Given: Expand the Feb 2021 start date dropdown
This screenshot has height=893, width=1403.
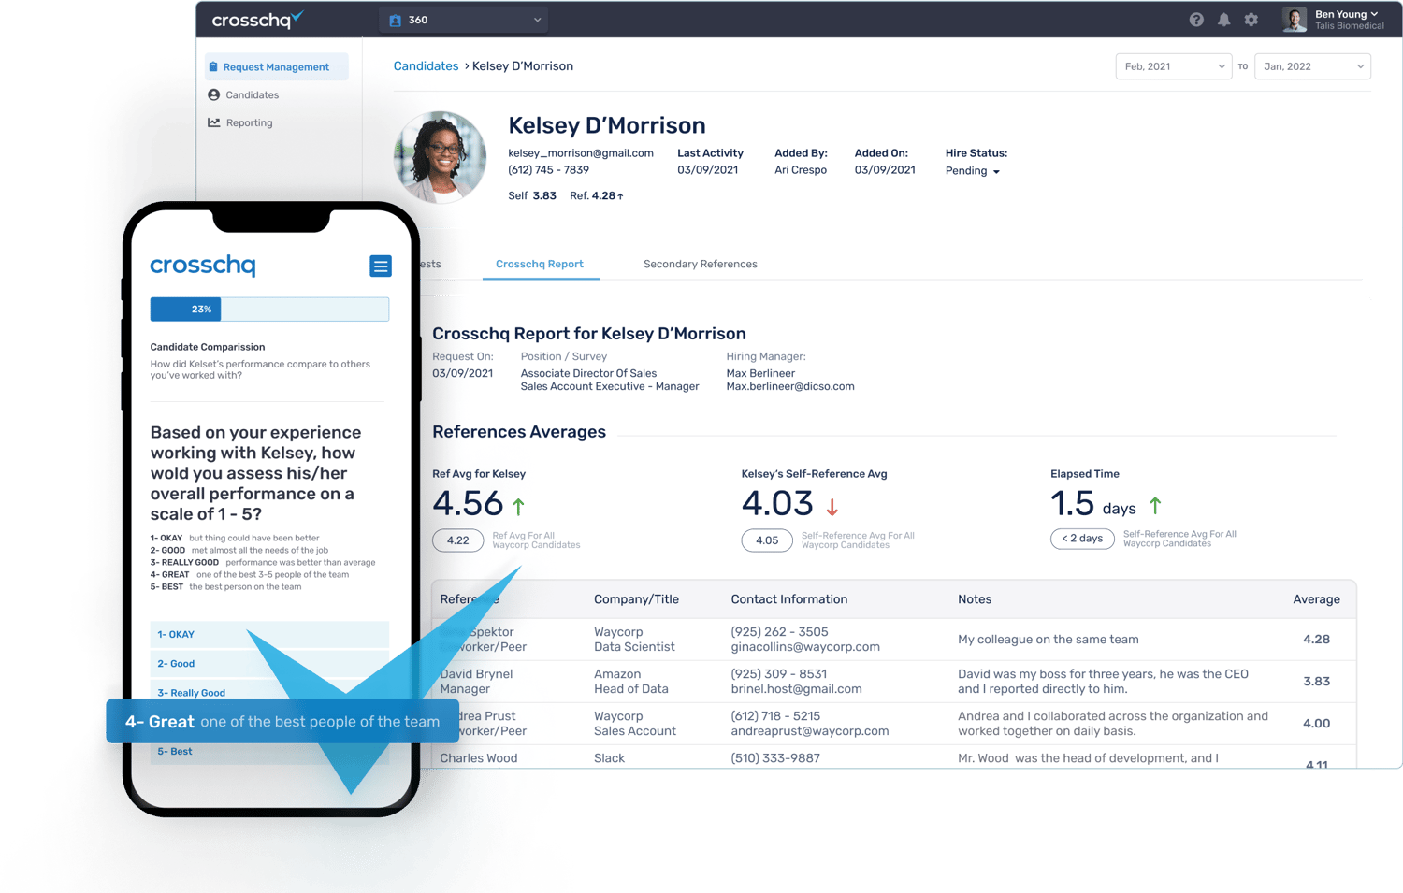Looking at the screenshot, I should [x=1173, y=66].
